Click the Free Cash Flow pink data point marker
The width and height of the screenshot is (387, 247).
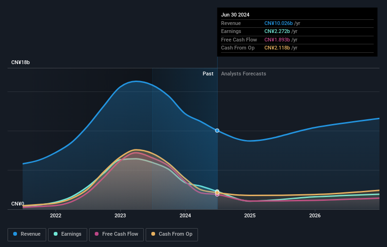tap(217, 195)
